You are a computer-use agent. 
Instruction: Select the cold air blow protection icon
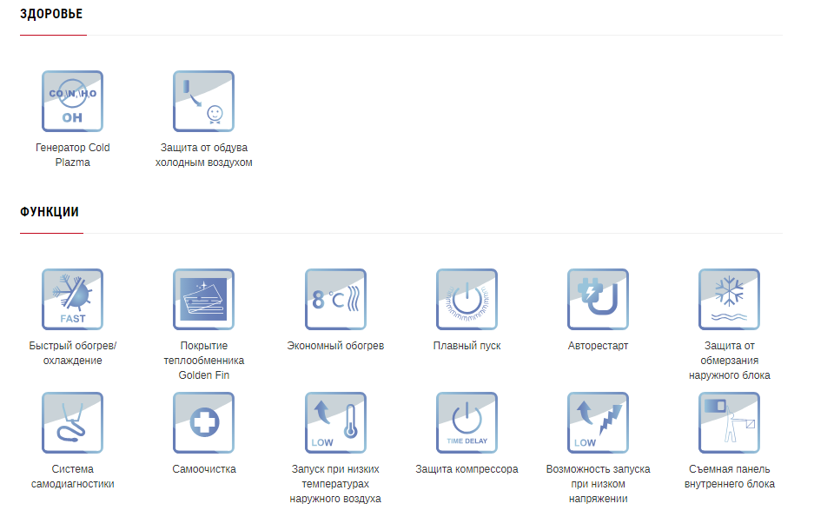tap(203, 101)
